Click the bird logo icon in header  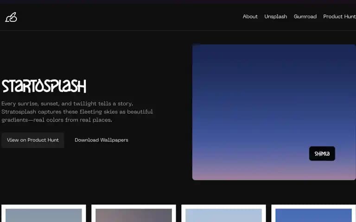pos(11,17)
